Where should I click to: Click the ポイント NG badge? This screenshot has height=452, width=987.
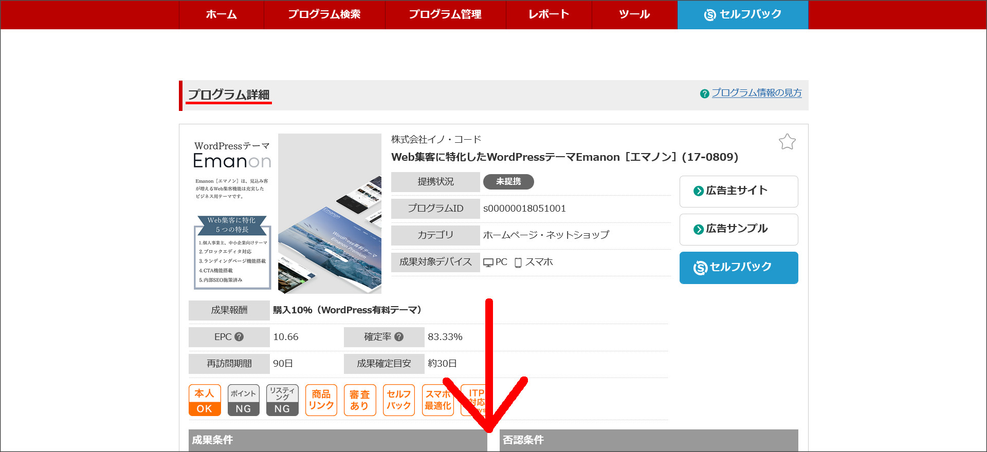243,400
